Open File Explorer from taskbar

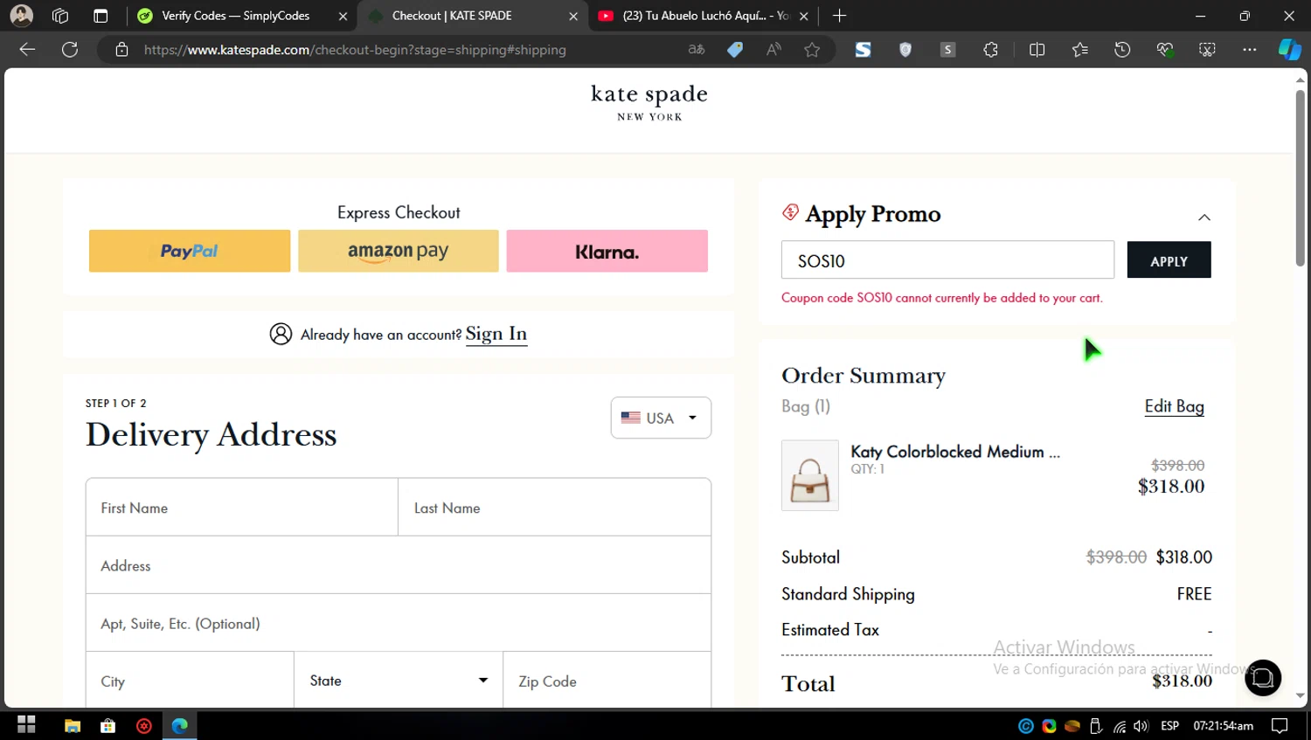(73, 725)
